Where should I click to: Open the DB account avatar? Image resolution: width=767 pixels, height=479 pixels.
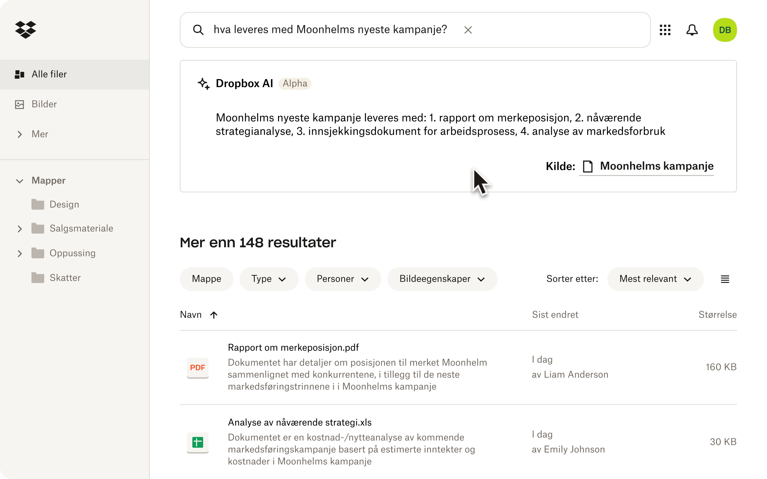(x=725, y=30)
